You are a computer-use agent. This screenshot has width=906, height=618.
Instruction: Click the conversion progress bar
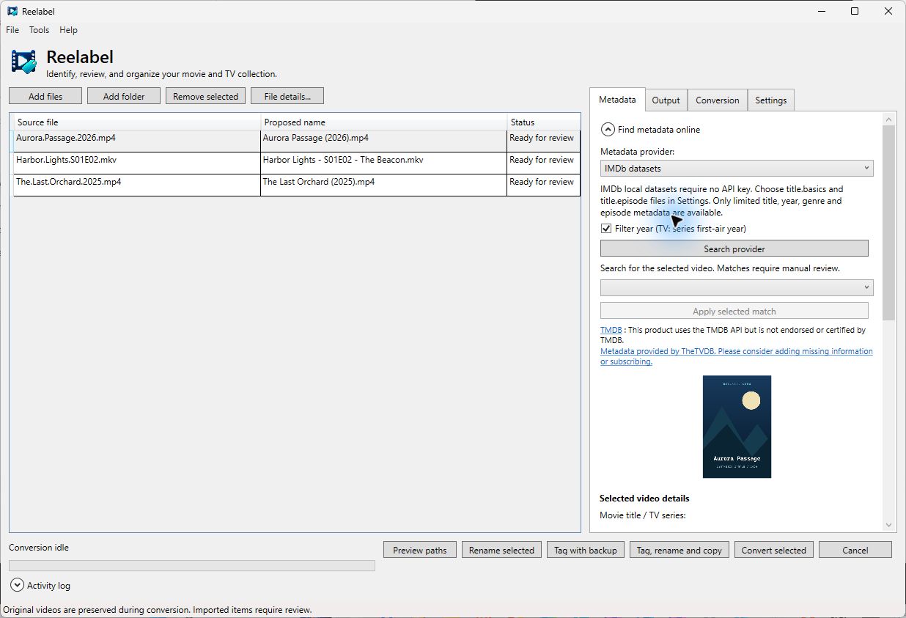[192, 565]
